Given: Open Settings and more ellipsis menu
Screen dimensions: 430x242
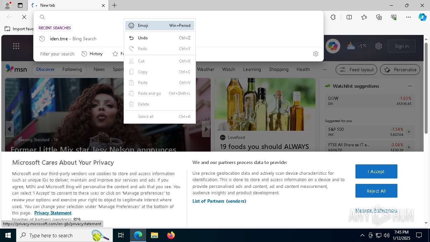Looking at the screenshot, I should coord(408,17).
